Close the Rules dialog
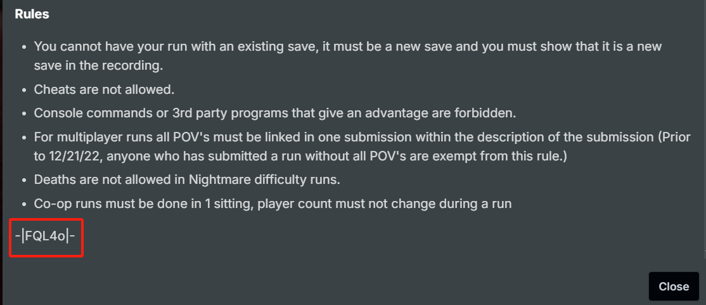 674,287
